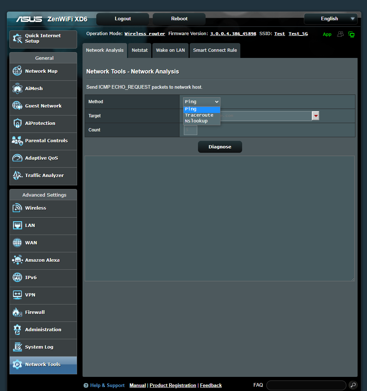Click the FAQ search input field

pyautogui.click(x=306, y=385)
